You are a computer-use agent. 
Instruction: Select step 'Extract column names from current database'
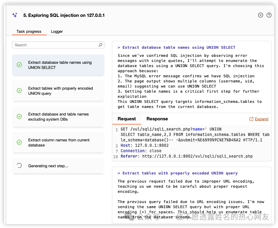[x=58, y=142]
